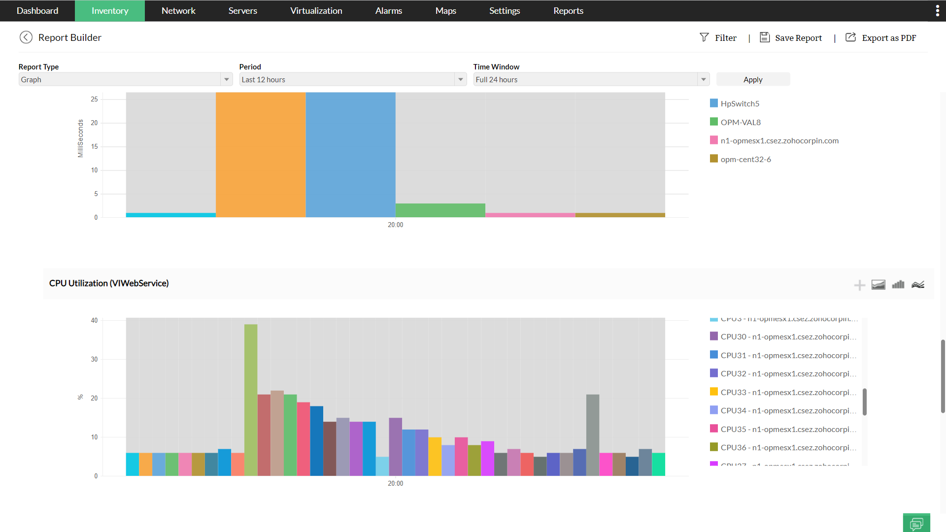
Task: Go to the Alarms tab
Action: click(388, 11)
